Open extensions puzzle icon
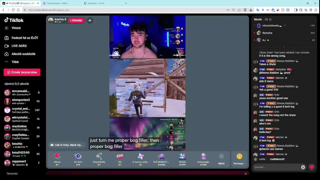Screen dimensions: 320x180 [x=283, y=10]
